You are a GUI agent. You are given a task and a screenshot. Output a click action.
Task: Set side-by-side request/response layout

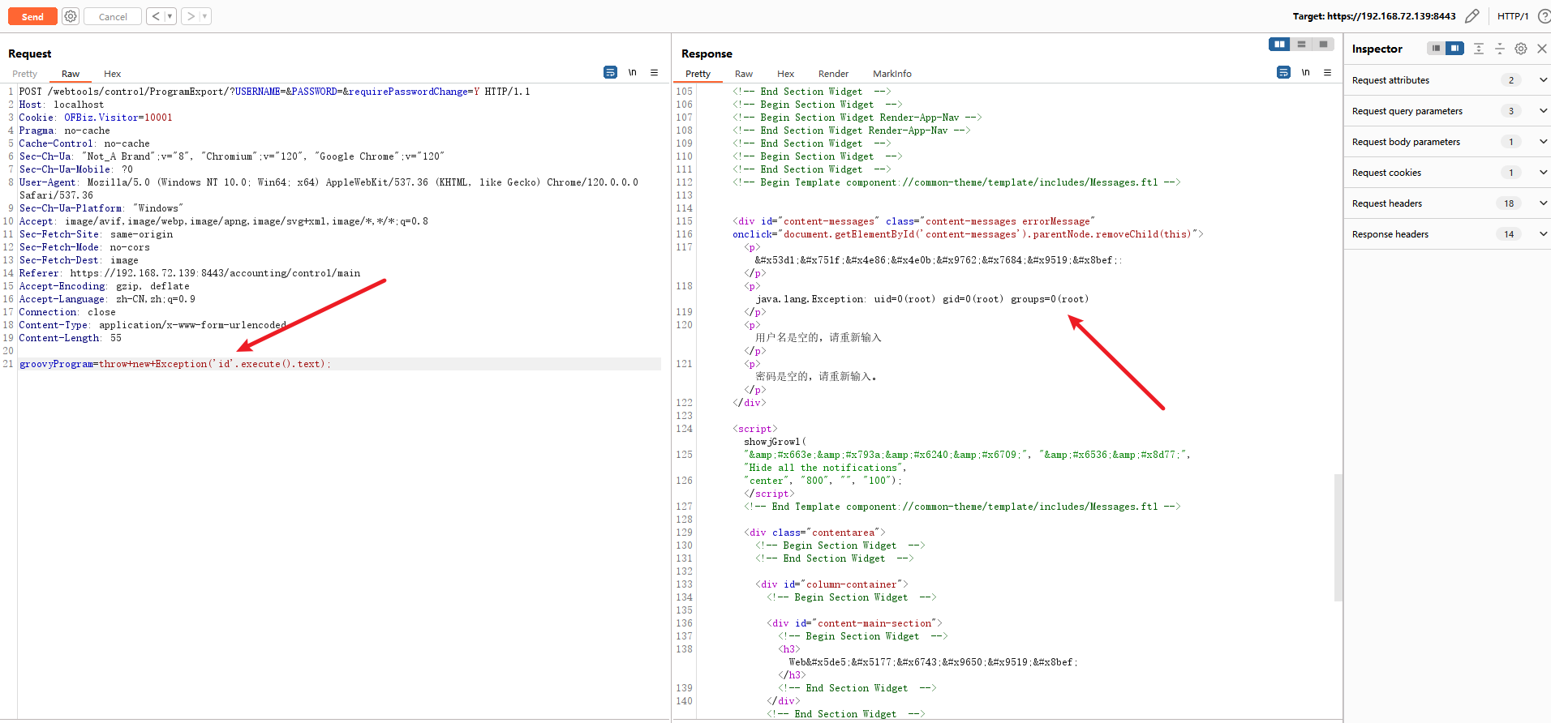pyautogui.click(x=1279, y=44)
